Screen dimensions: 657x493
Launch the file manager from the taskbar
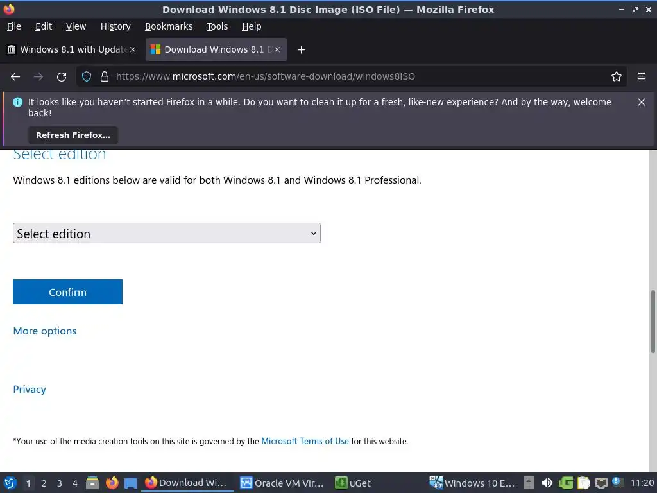[92, 483]
